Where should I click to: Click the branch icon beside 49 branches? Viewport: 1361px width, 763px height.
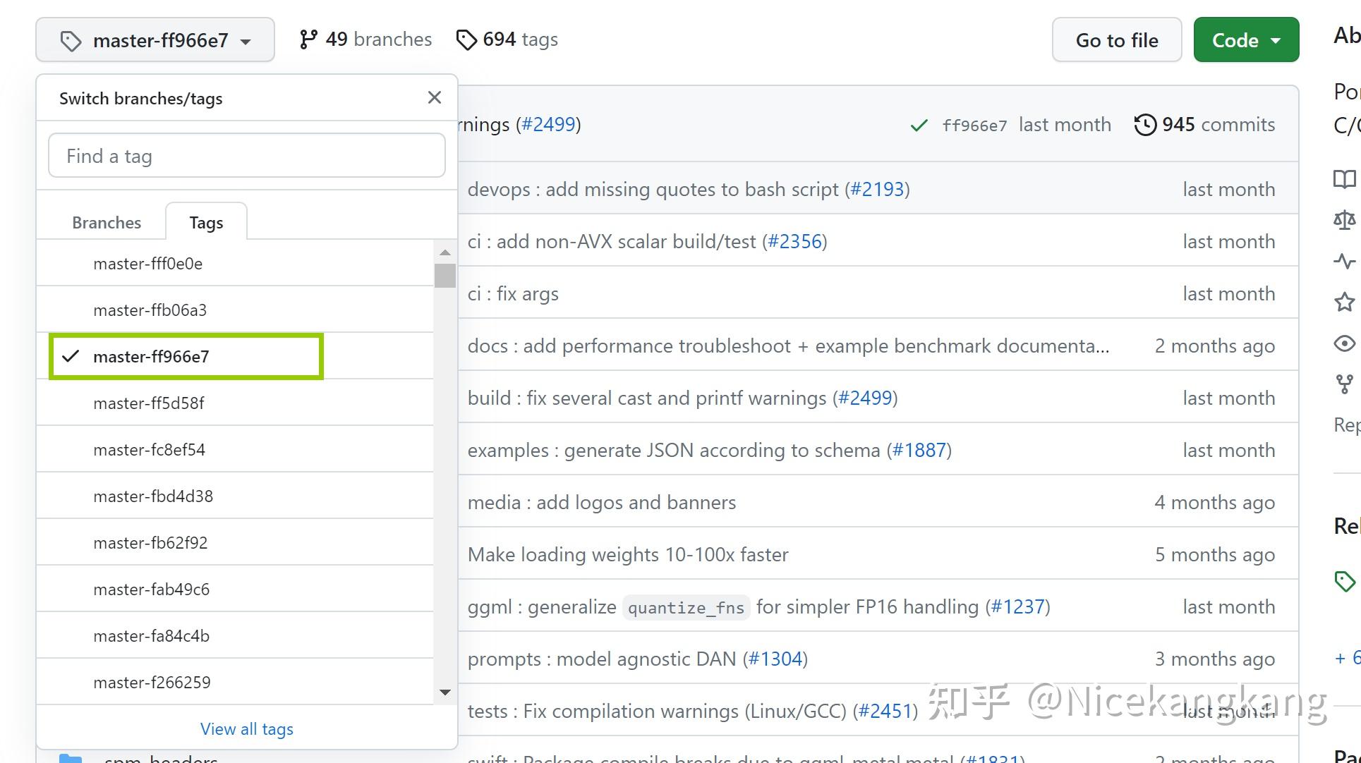coord(308,39)
